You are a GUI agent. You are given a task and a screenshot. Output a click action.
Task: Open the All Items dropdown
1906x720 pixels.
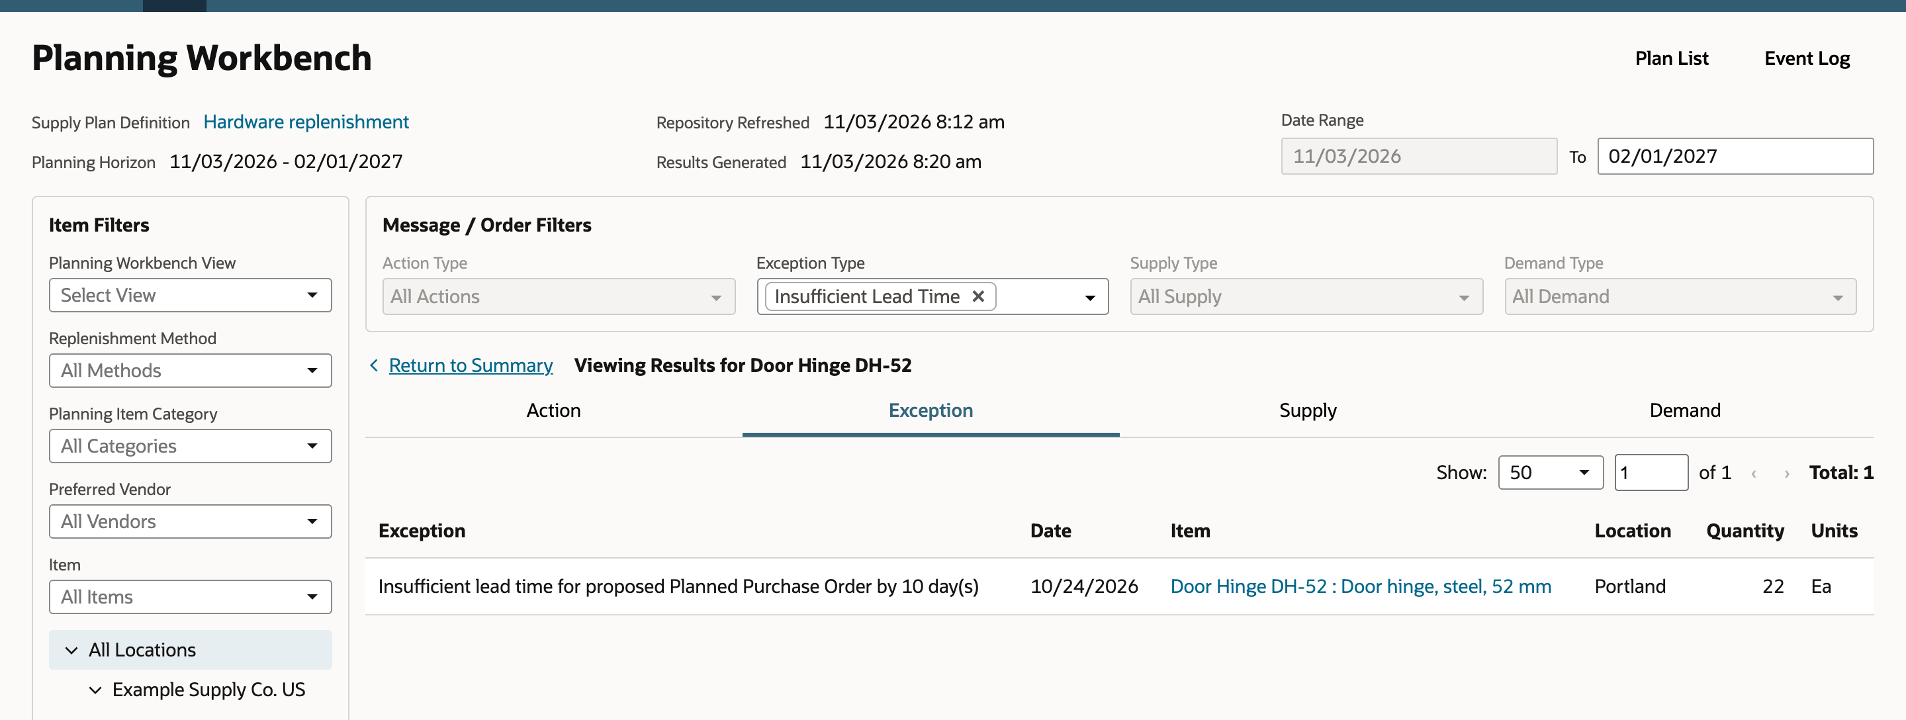[x=190, y=597]
